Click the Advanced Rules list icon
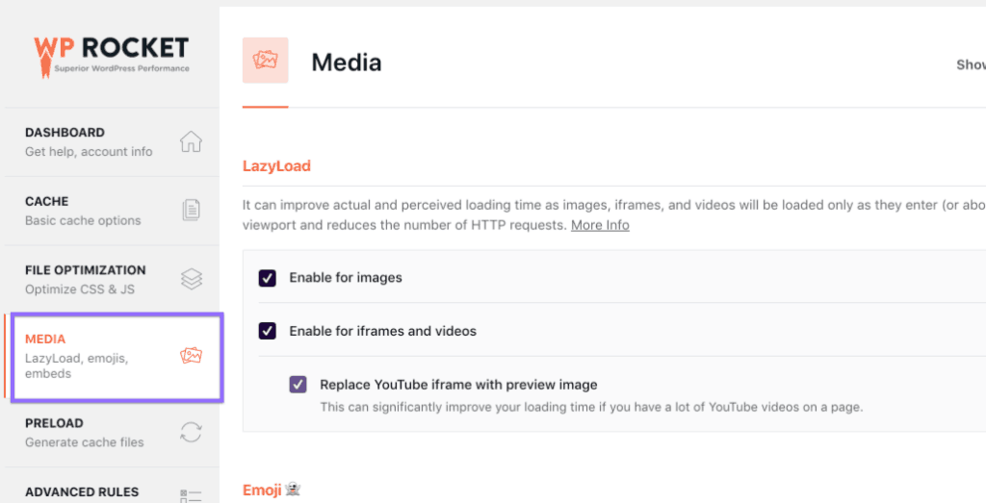The height and width of the screenshot is (503, 986). pos(192,496)
